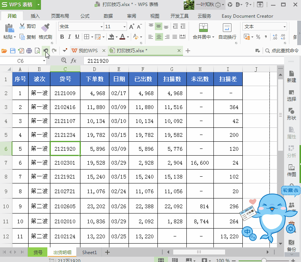Toggle align left
The width and height of the screenshot is (301, 262).
tap(151, 37)
